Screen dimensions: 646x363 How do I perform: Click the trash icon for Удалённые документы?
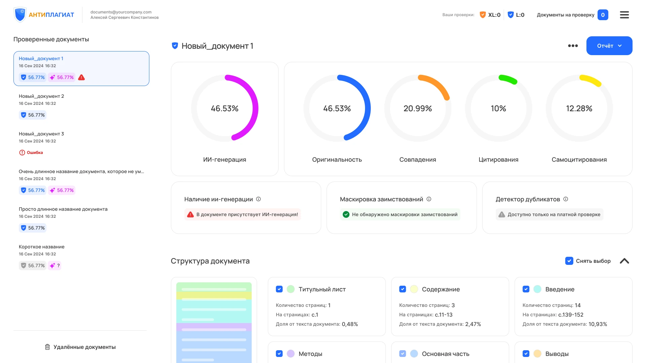pos(47,347)
